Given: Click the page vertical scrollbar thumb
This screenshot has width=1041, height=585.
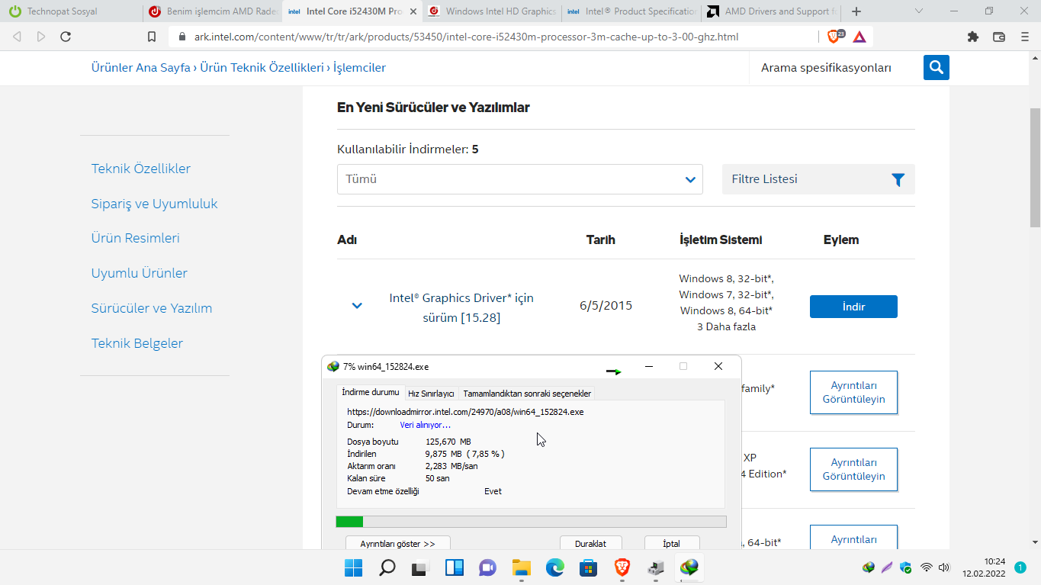Looking at the screenshot, I should pyautogui.click(x=1035, y=168).
